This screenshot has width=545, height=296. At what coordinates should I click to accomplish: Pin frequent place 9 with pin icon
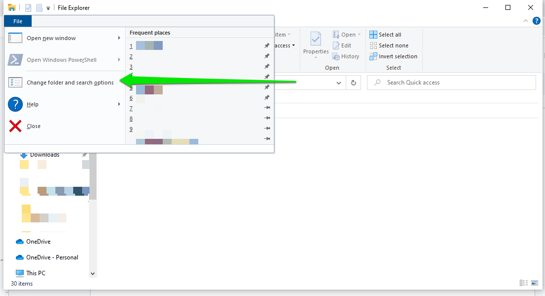pyautogui.click(x=267, y=128)
